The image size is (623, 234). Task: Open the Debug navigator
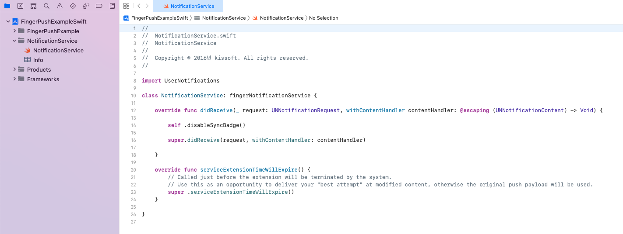pyautogui.click(x=86, y=6)
